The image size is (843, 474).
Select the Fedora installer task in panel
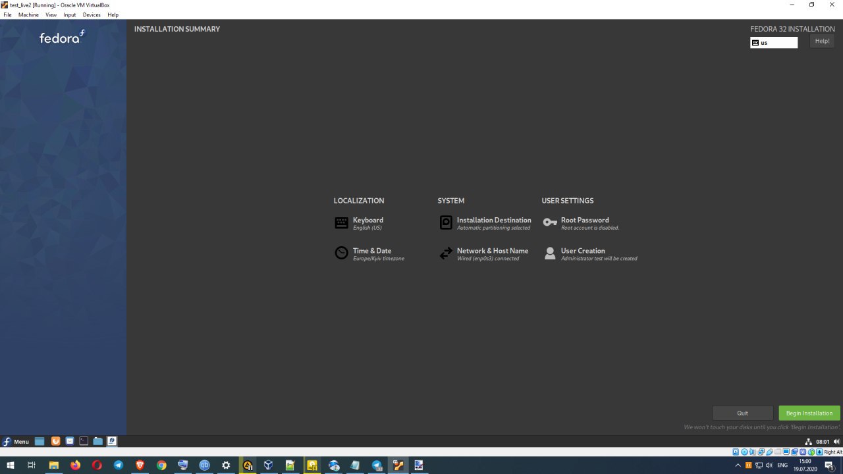tap(112, 441)
